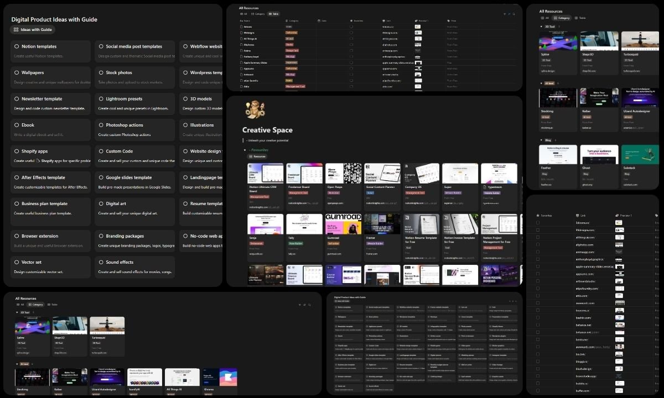The image size is (664, 398).
Task: Collapse the 3D Tool group in the top-right panel
Action: click(541, 27)
